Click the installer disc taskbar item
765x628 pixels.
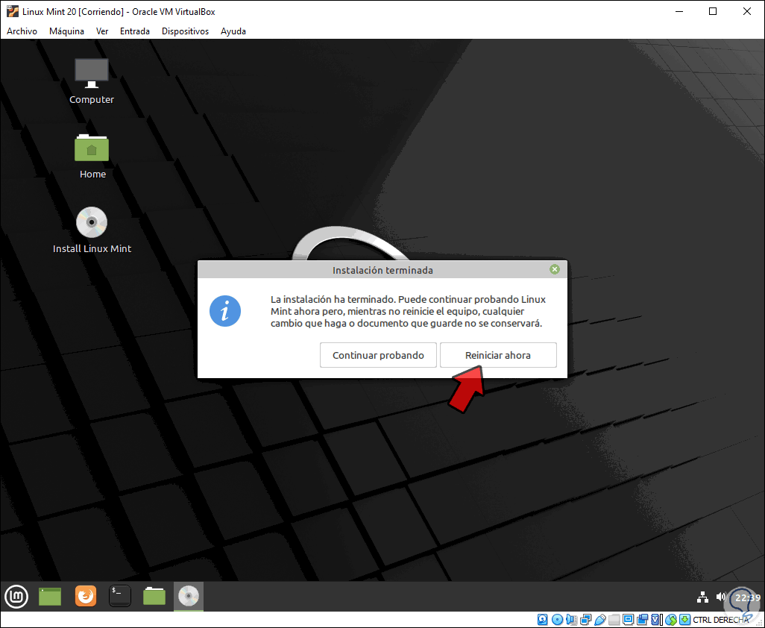189,596
